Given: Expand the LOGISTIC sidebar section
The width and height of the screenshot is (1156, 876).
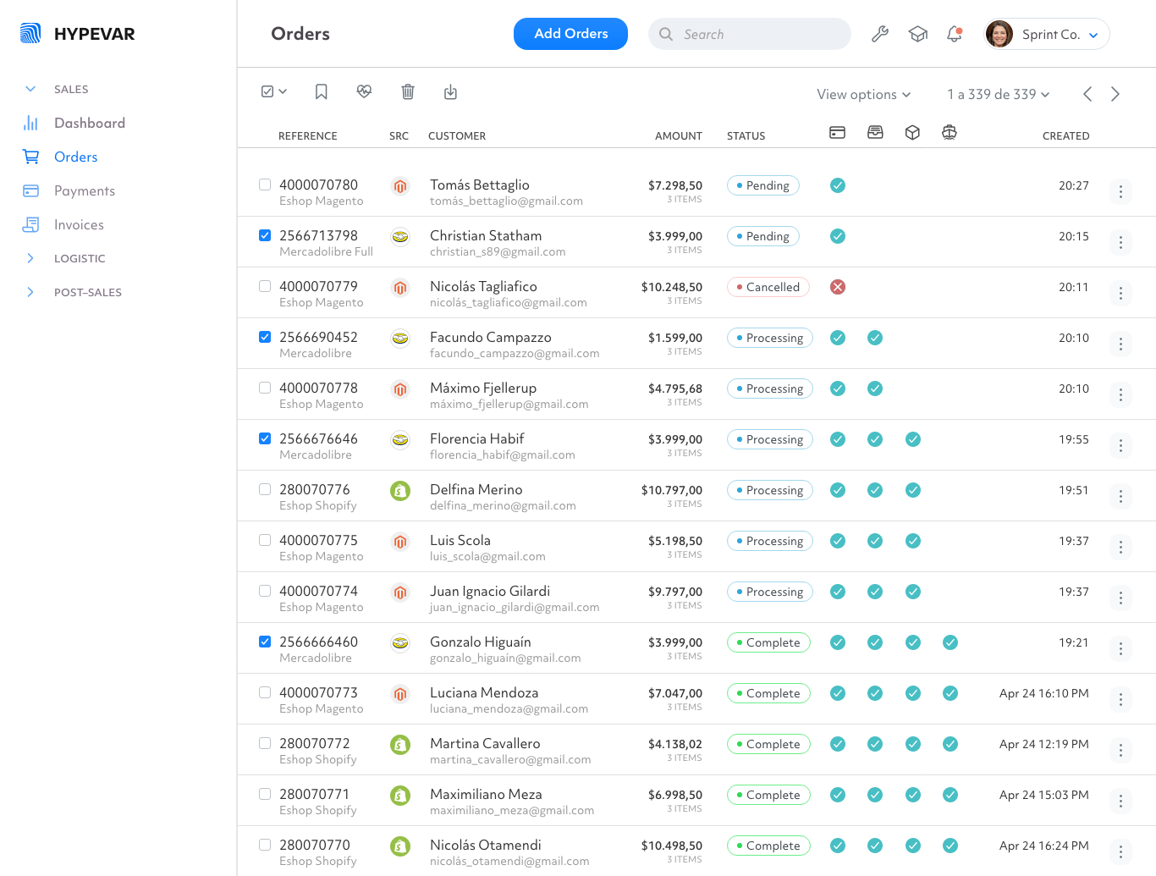Looking at the screenshot, I should pyautogui.click(x=80, y=258).
